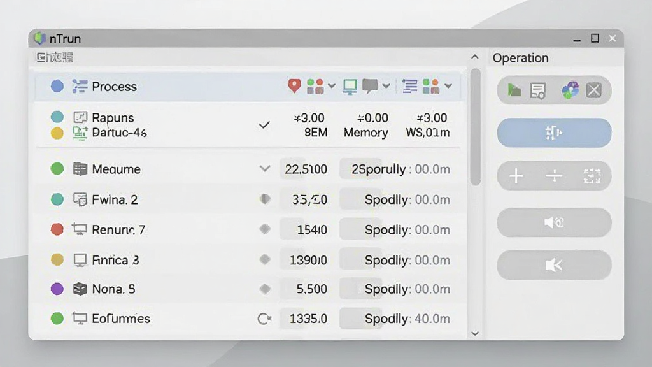652x367 pixels.
Task: Click the refresh icon in Eofummes row
Action: point(264,319)
